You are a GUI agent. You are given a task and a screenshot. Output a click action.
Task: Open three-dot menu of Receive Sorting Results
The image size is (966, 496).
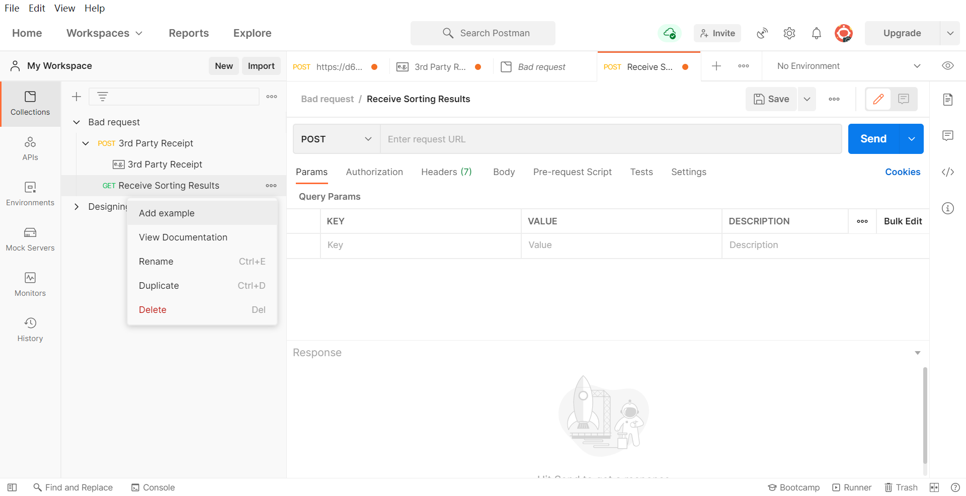[x=271, y=186]
